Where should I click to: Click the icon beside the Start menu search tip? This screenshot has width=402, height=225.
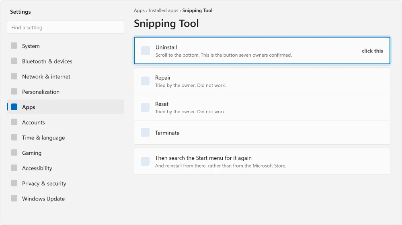point(145,162)
